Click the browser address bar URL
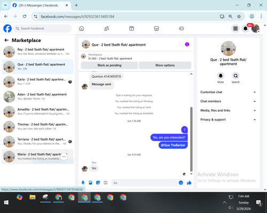Image resolution: width=267 pixels, height=213 pixels. pos(77,17)
